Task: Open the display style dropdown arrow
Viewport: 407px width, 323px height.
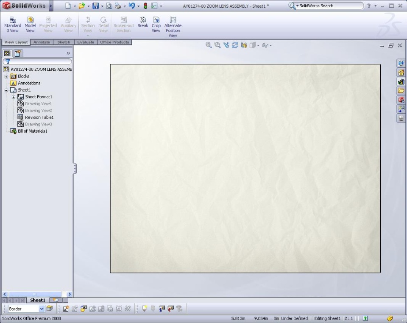Action: pyautogui.click(x=258, y=45)
